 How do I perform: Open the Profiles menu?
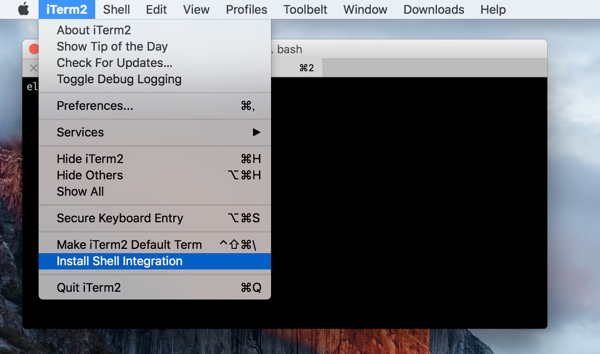click(247, 9)
